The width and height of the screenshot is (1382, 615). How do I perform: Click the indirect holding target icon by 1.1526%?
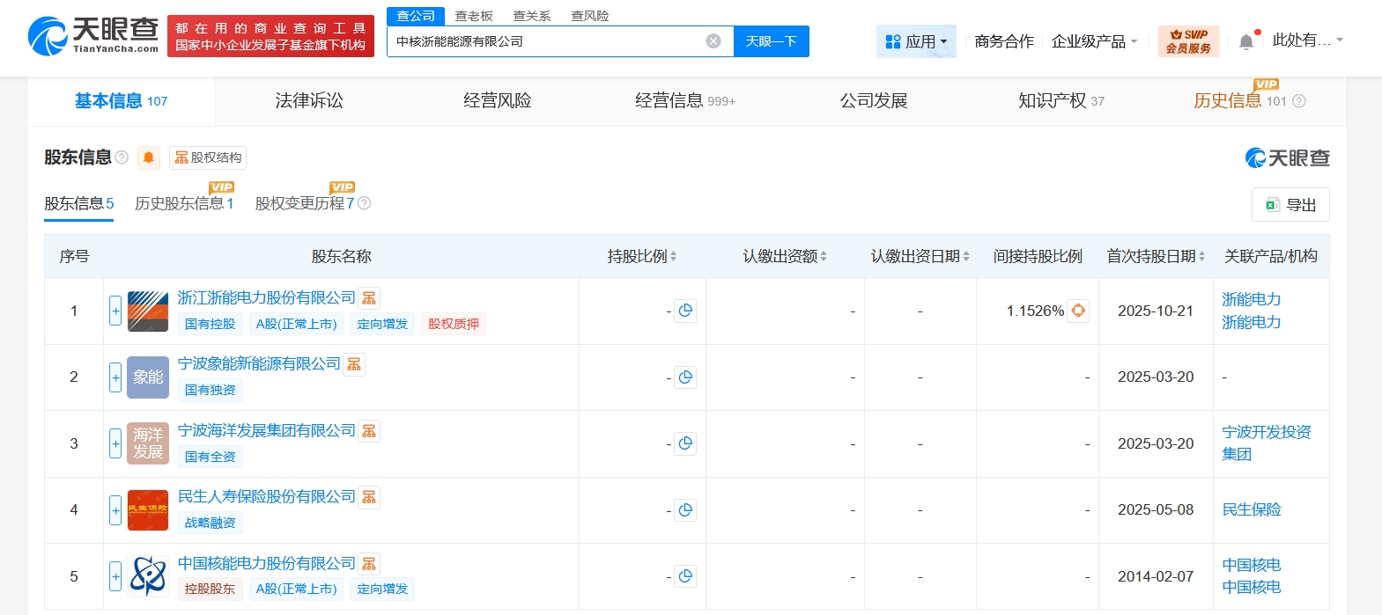1078,311
